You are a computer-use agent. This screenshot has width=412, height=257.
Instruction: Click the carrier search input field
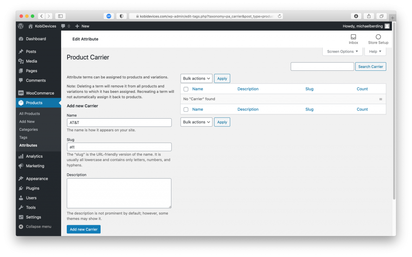[322, 66]
